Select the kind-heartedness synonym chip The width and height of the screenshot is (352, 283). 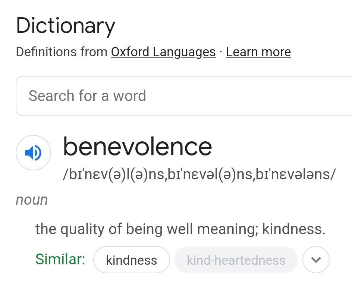click(x=236, y=260)
